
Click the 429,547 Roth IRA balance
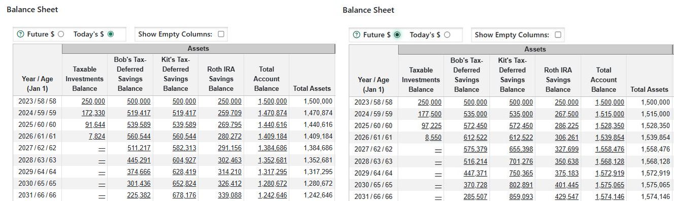point(567,196)
